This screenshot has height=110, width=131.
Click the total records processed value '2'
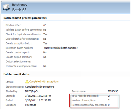coord(109,96)
